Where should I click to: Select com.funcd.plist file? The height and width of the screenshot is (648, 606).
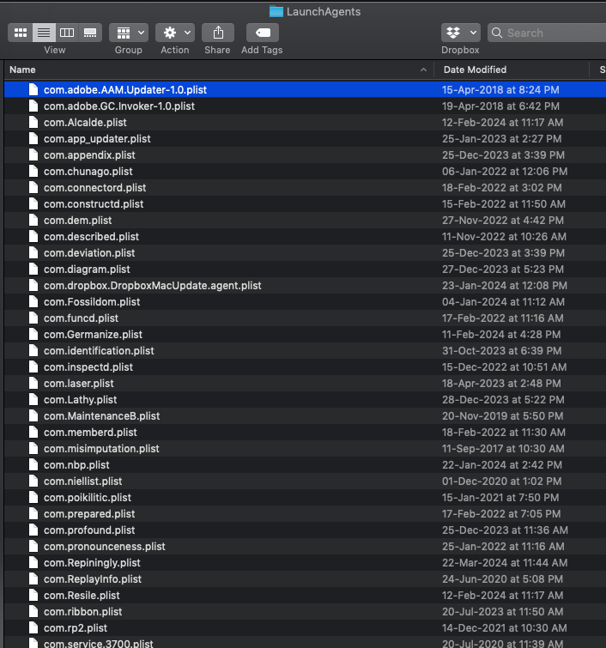[305, 318]
